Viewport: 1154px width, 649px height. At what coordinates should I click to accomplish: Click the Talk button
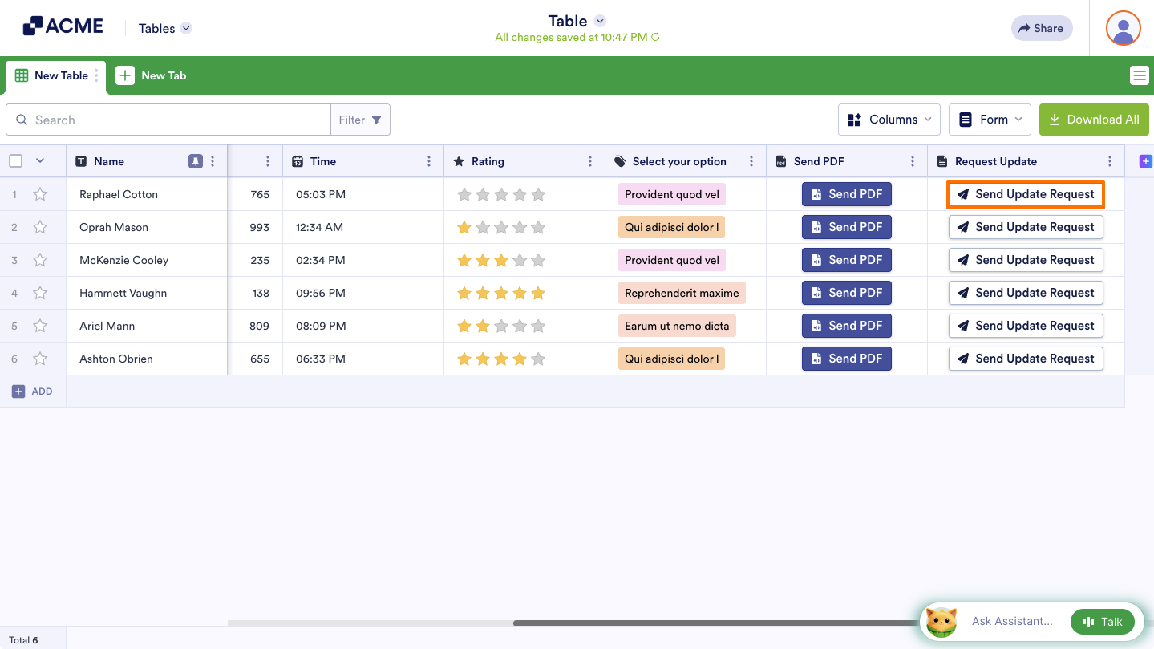tap(1102, 622)
